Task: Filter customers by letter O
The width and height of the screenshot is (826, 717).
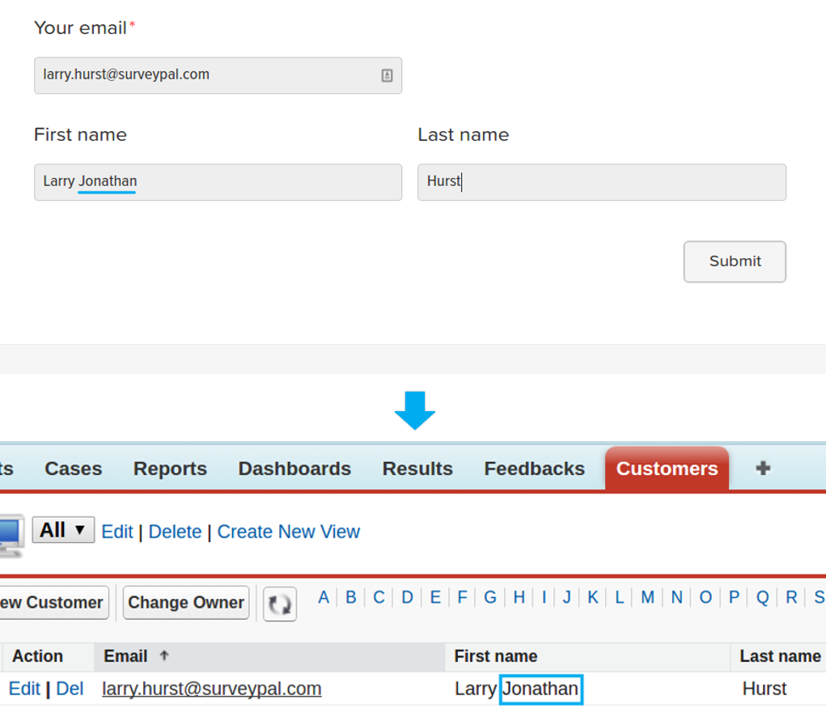Action: (705, 597)
